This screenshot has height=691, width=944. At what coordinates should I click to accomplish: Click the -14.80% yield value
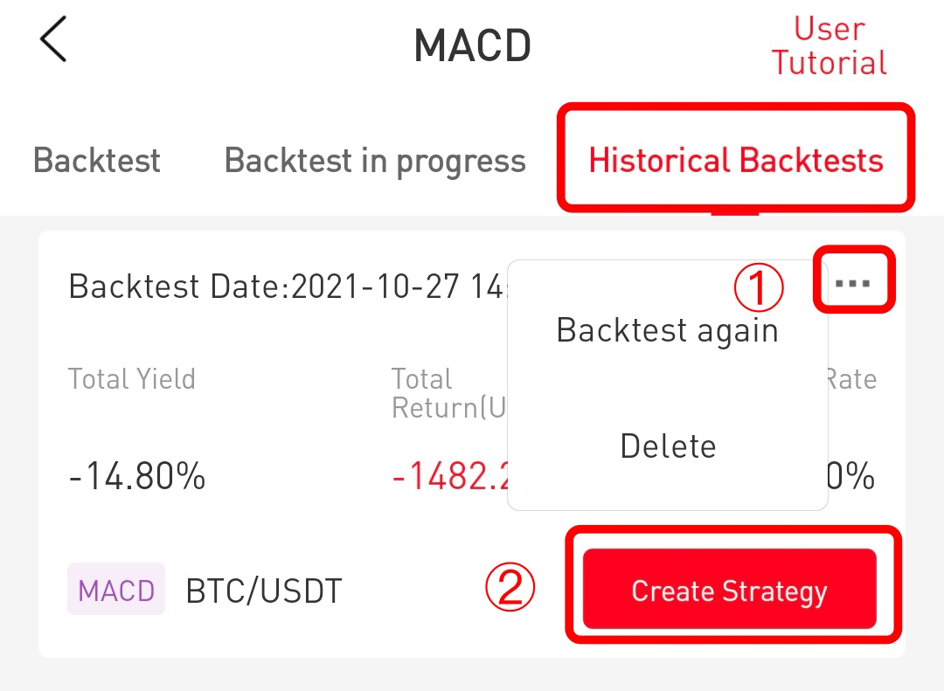[137, 477]
